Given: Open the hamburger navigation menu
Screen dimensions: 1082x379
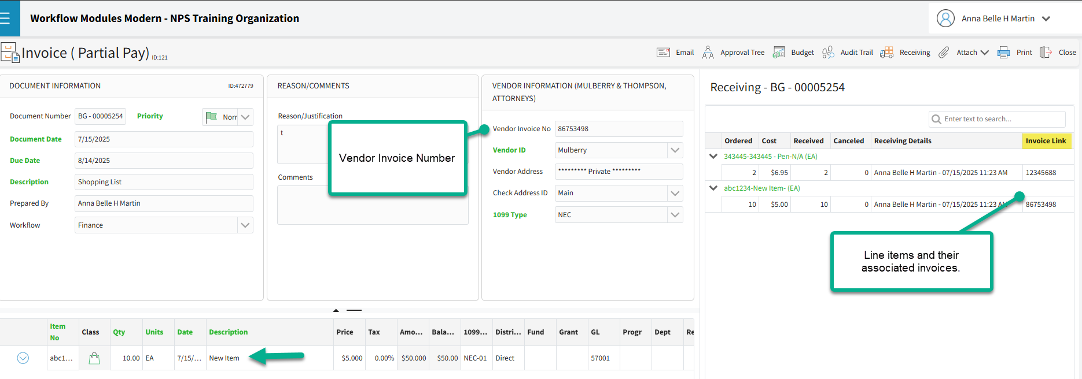Looking at the screenshot, I should (6, 18).
